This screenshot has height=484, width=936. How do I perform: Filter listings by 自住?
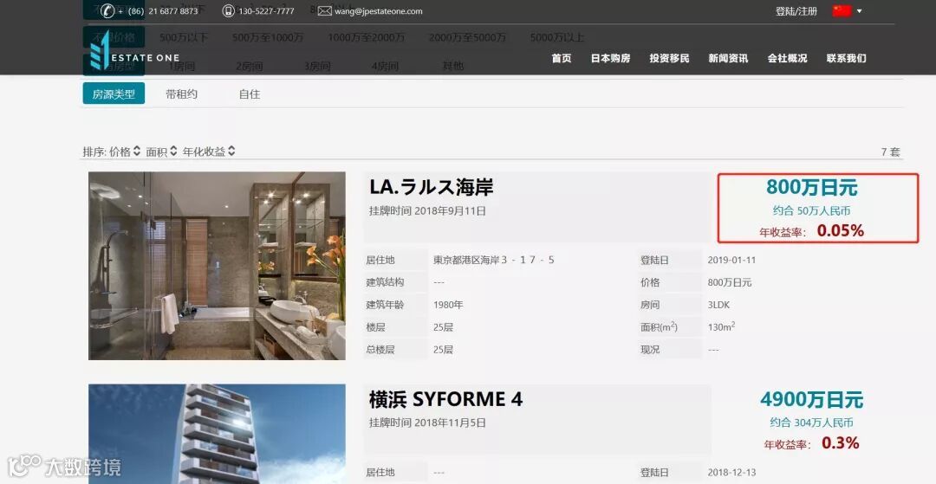pos(250,94)
